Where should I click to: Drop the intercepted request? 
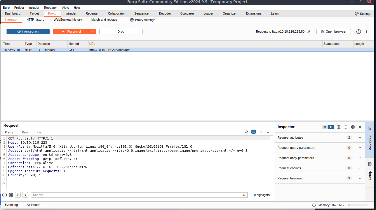tap(121, 31)
